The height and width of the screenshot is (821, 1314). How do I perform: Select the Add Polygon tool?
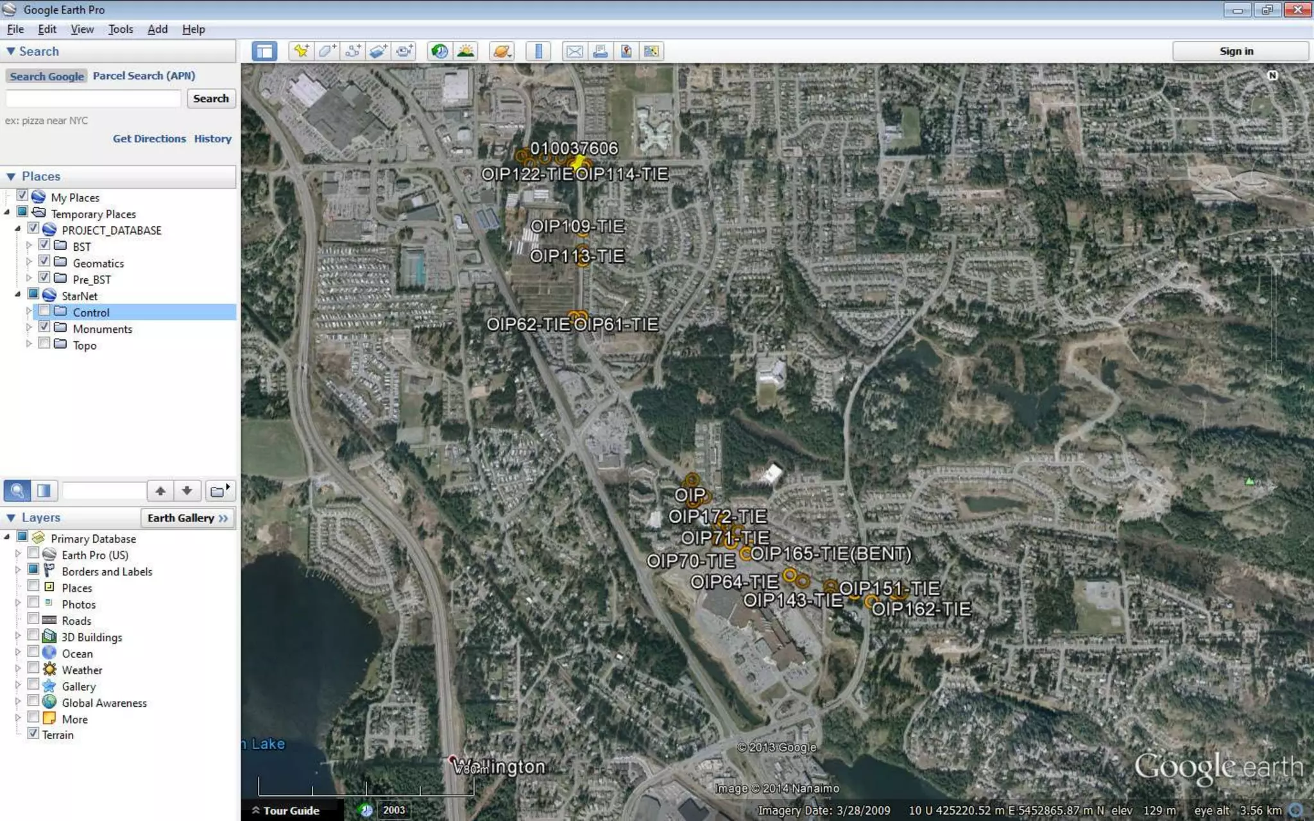(x=327, y=51)
